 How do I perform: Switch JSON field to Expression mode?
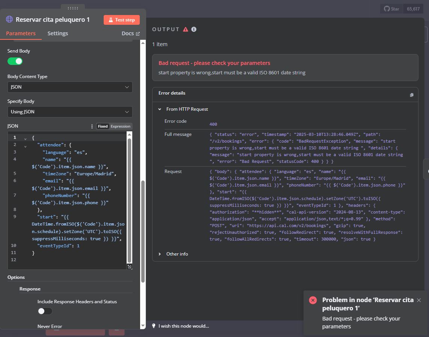coord(120,126)
